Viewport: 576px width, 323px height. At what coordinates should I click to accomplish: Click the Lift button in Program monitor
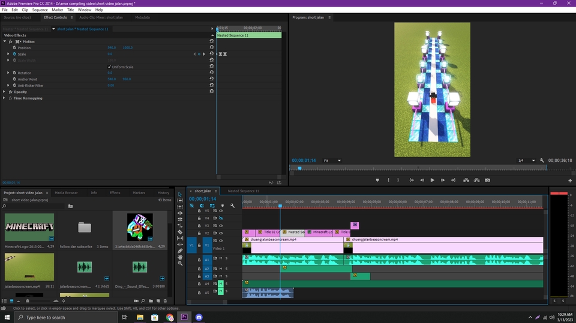tap(466, 180)
